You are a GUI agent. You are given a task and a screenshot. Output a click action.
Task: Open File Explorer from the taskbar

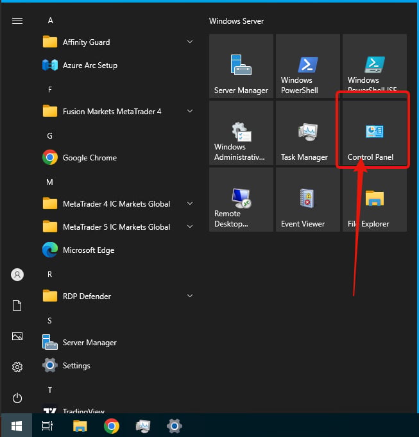pyautogui.click(x=80, y=426)
